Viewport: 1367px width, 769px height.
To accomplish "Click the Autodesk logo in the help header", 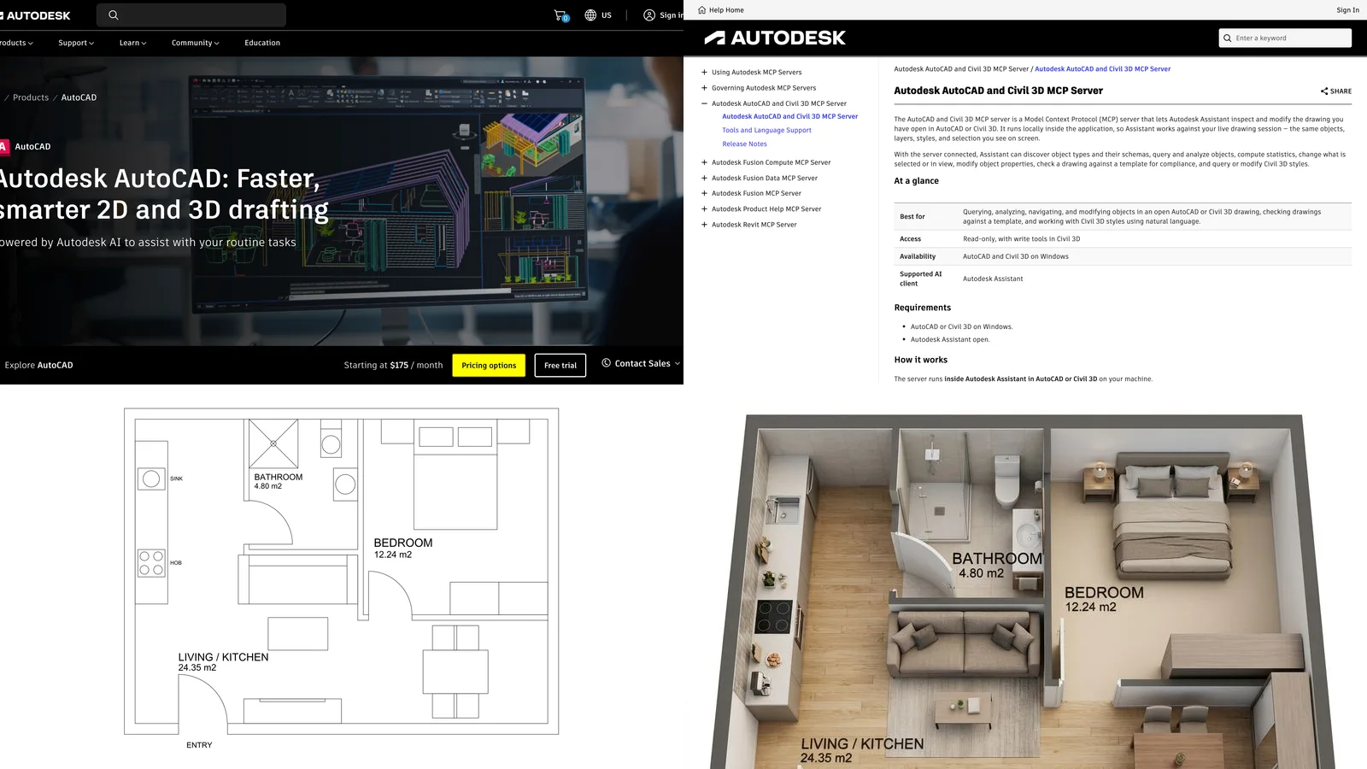I will click(x=774, y=38).
